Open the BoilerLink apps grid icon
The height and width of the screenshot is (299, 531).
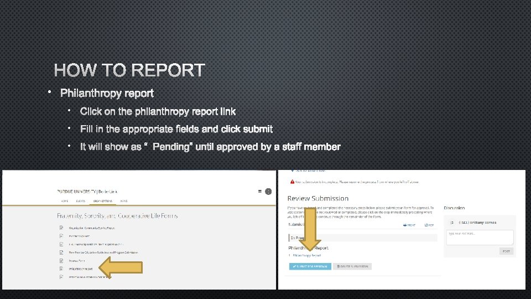(260, 192)
